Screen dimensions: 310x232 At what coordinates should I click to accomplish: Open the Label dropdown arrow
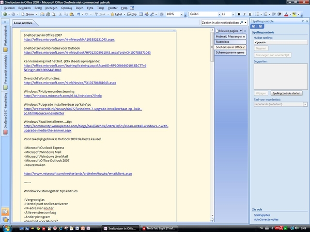[125, 14]
